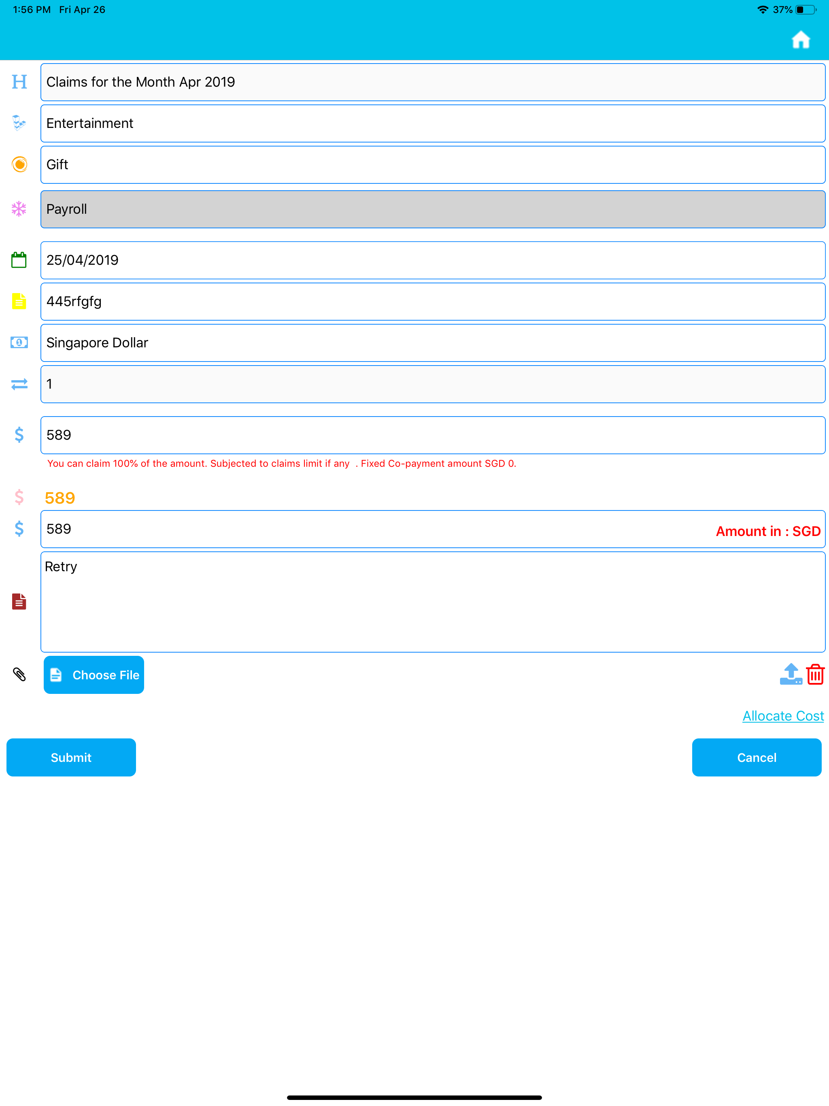This screenshot has width=829, height=1106.
Task: Click the remarks text area containing Retry
Action: point(433,602)
